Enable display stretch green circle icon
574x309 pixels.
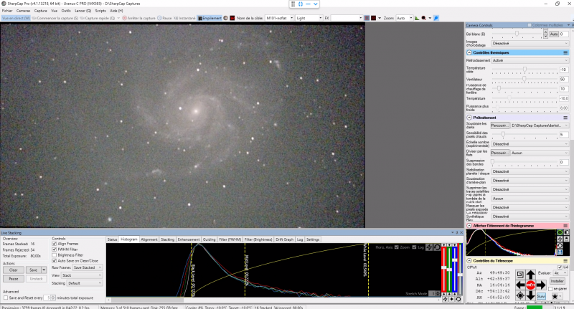(560, 232)
